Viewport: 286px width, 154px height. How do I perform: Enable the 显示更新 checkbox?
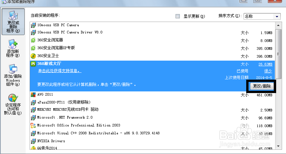[178, 16]
